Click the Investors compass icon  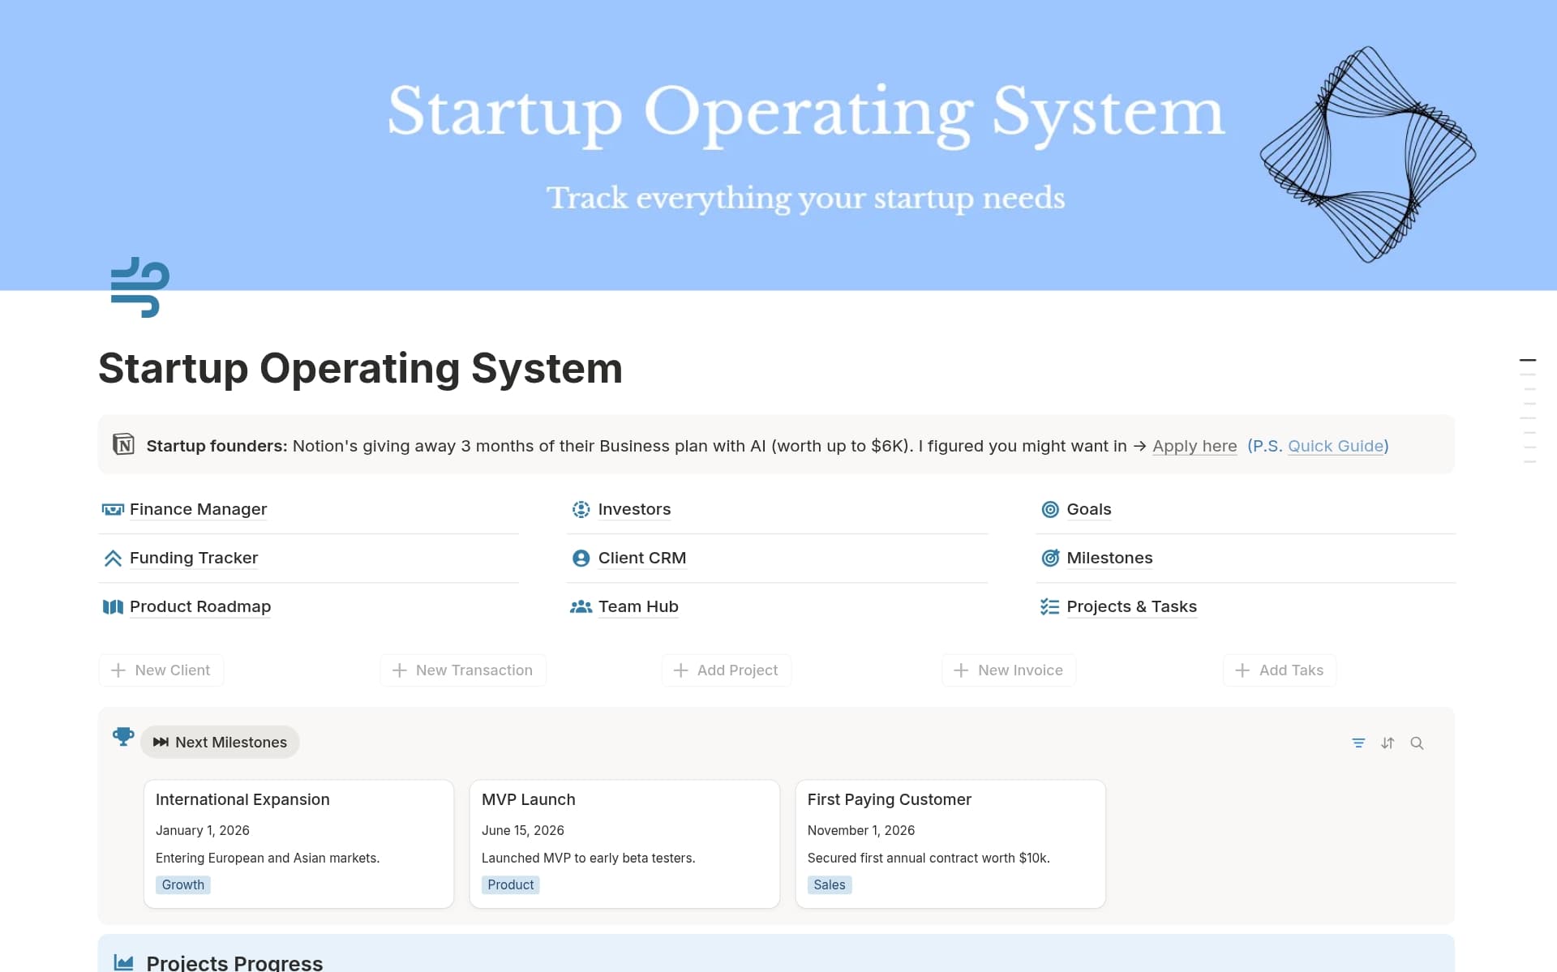coord(581,509)
